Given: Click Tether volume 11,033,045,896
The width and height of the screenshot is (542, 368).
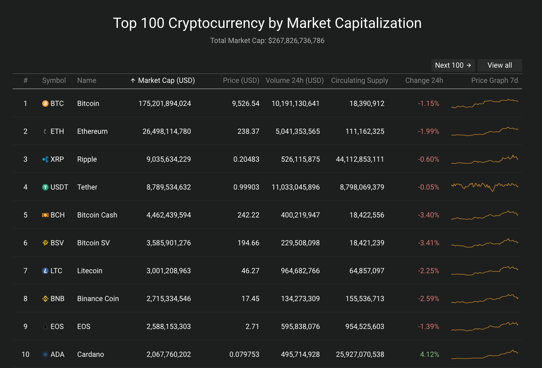Looking at the screenshot, I should (x=296, y=187).
